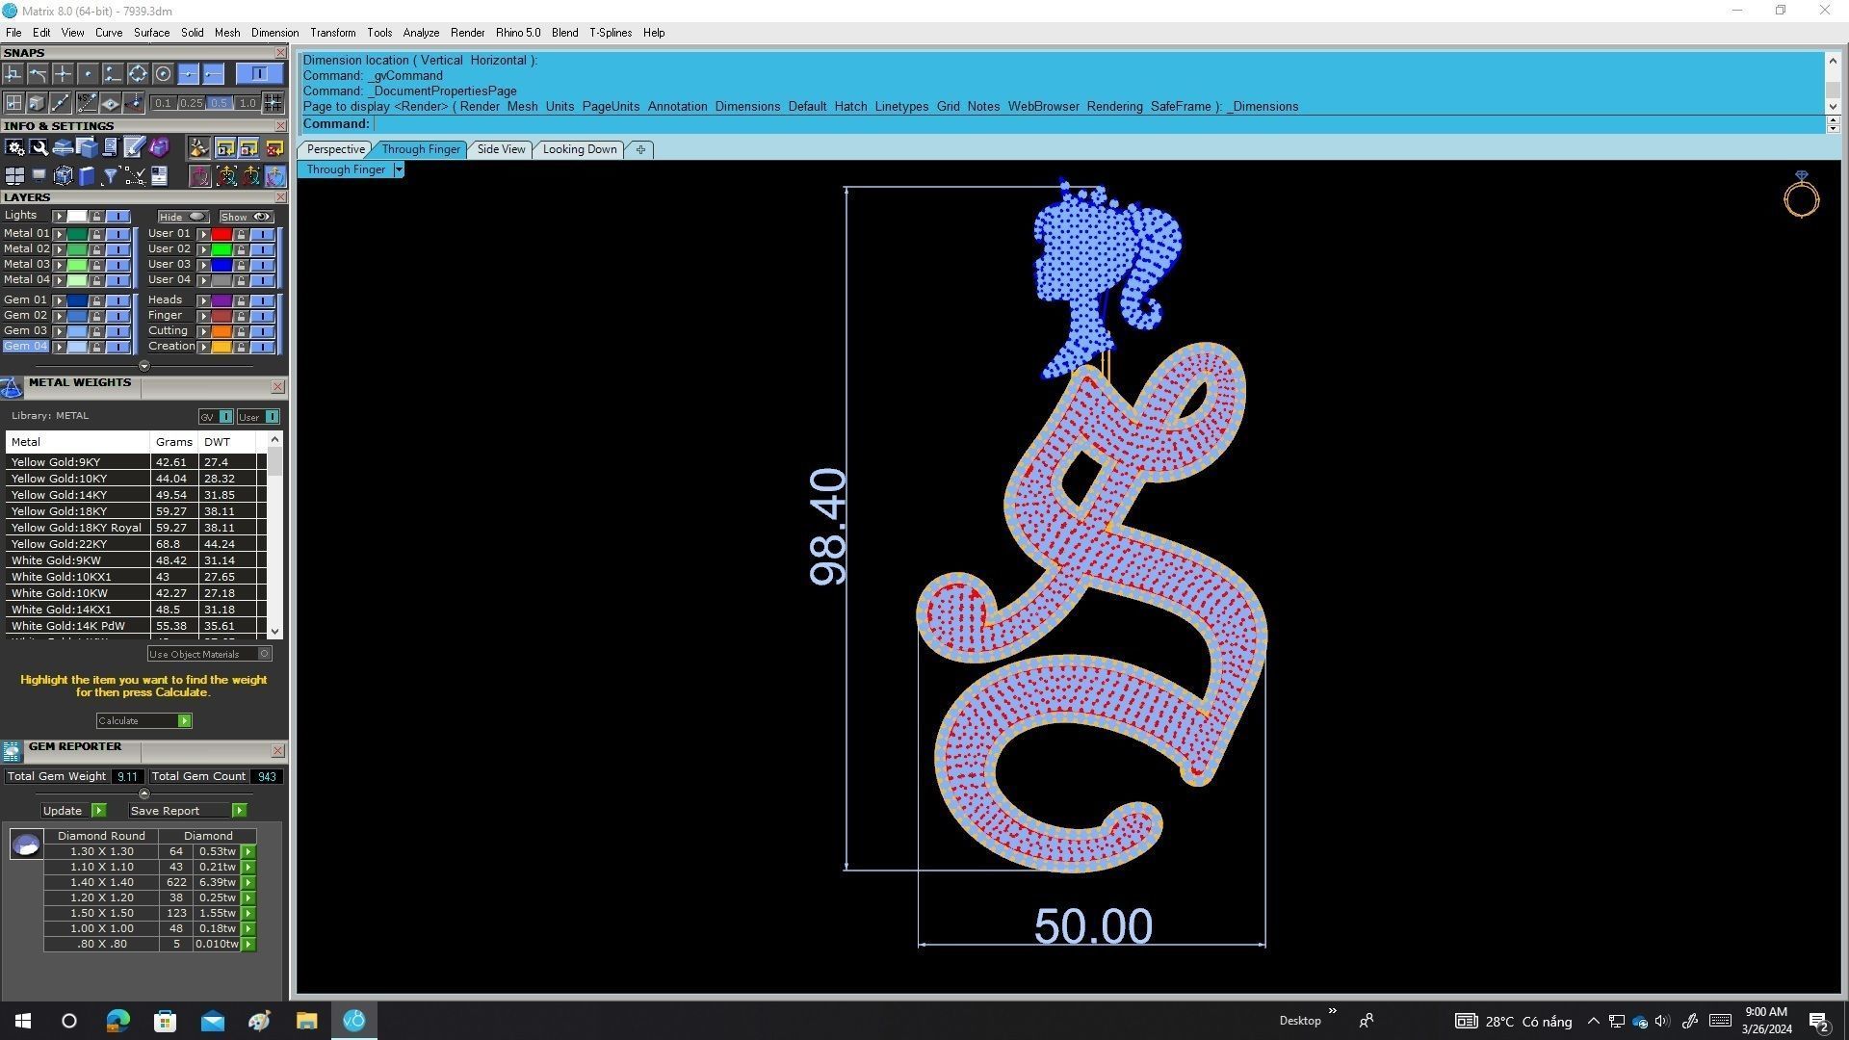1849x1040 pixels.
Task: Open the T-Splines menu
Action: pos(610,33)
